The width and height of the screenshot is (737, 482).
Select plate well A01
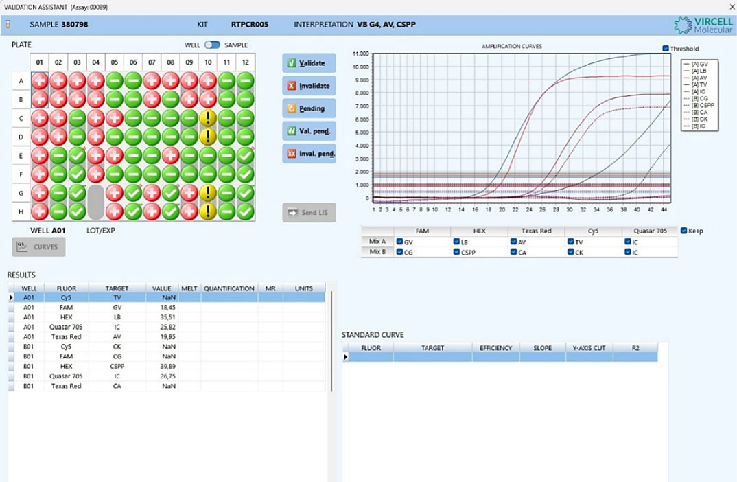coord(40,81)
